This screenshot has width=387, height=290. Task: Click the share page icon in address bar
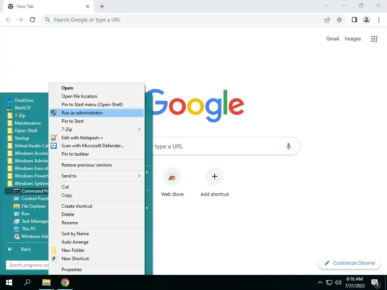327,20
